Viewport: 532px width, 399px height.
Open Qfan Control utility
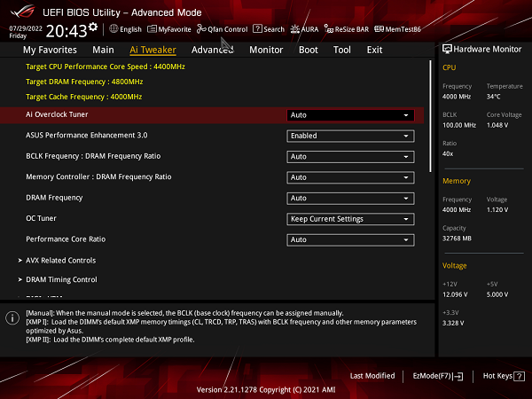tap(222, 29)
